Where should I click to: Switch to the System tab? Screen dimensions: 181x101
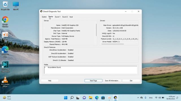click(44, 17)
